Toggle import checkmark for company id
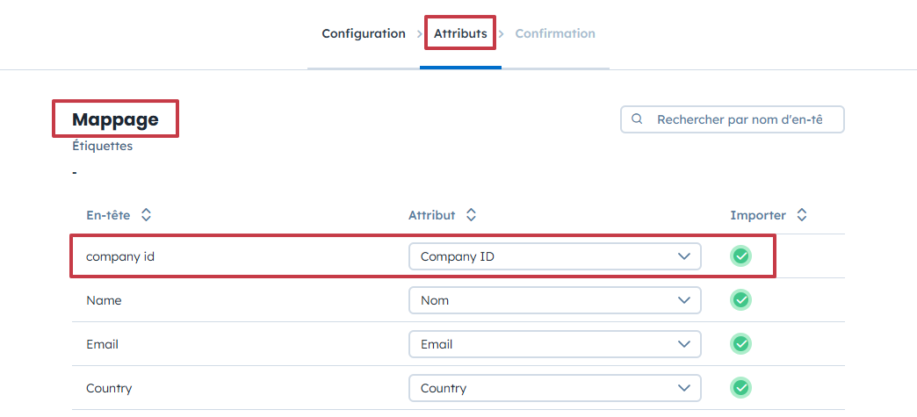917x417 pixels. [x=740, y=256]
